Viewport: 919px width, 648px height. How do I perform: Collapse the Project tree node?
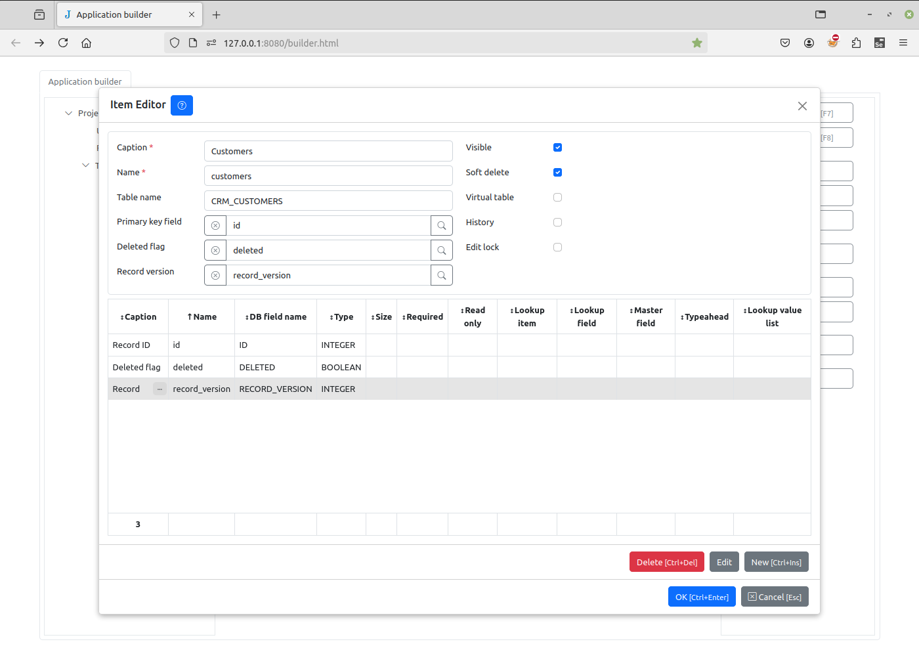point(68,114)
